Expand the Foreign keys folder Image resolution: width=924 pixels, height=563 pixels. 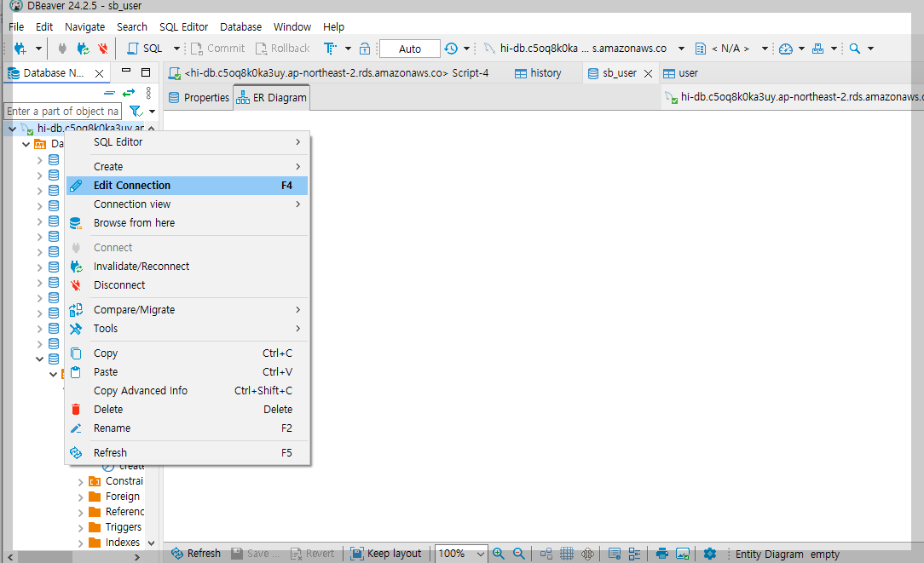pos(81,497)
